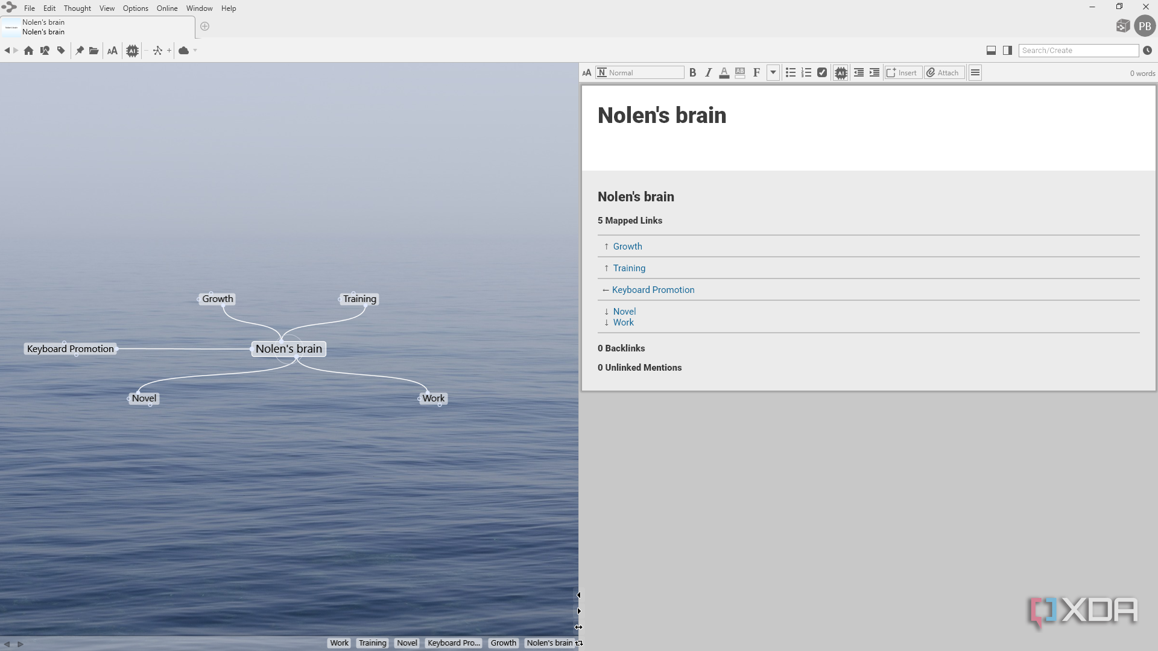Click the plus expand icon in toolbar
This screenshot has height=651, width=1158.
tap(169, 51)
